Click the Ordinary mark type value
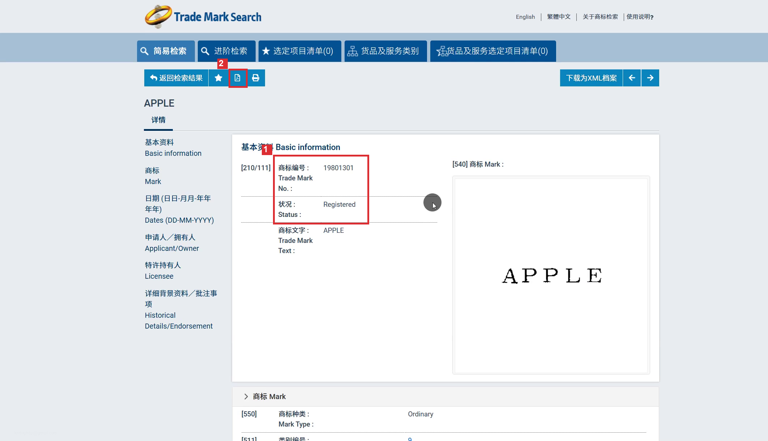 [x=421, y=414]
